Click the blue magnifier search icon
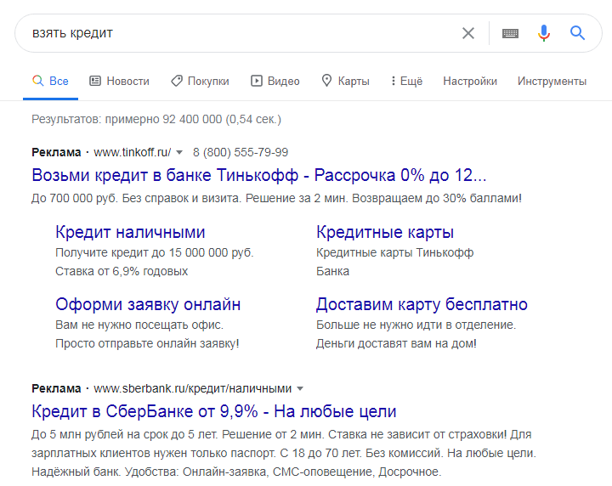612x486 pixels. (x=577, y=33)
